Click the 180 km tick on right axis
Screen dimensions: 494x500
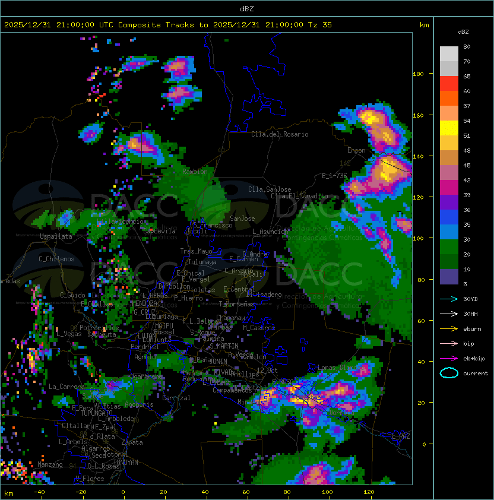418,74
